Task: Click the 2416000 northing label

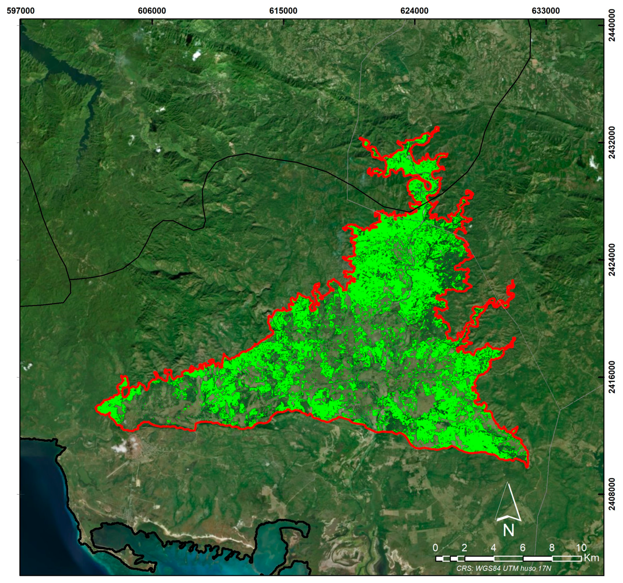Action: (612, 377)
